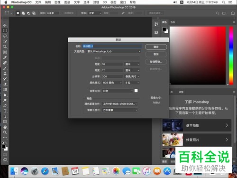This screenshot has width=237, height=178.
Task: Open the 文件 menu
Action: (x=38, y=2)
